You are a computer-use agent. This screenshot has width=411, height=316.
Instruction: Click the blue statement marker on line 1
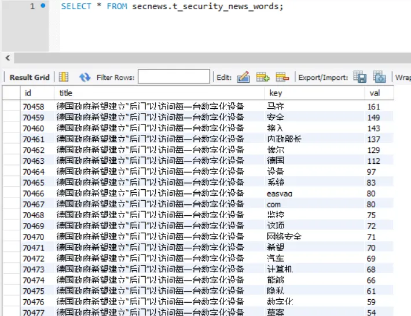click(x=43, y=6)
